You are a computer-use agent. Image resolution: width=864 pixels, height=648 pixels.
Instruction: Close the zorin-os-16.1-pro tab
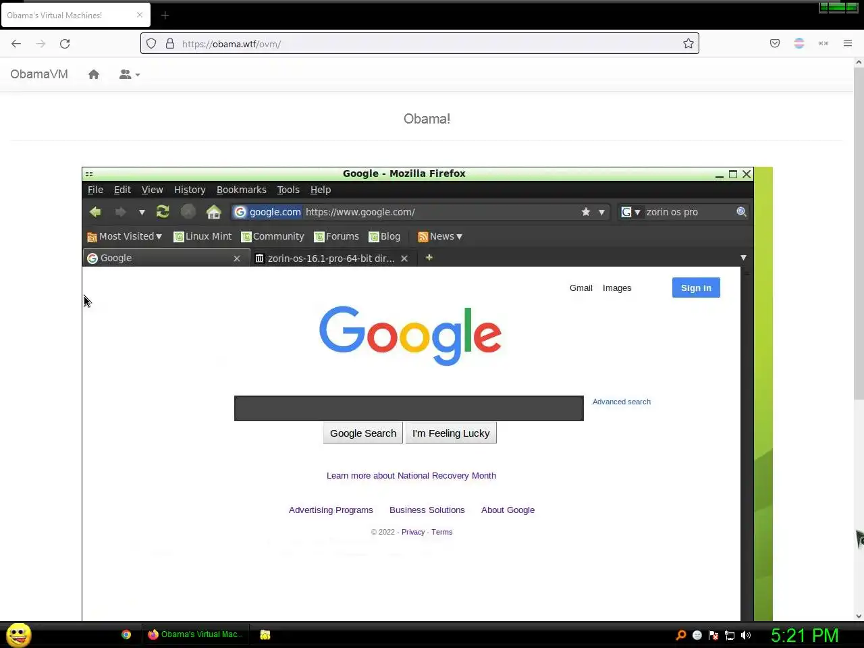404,259
